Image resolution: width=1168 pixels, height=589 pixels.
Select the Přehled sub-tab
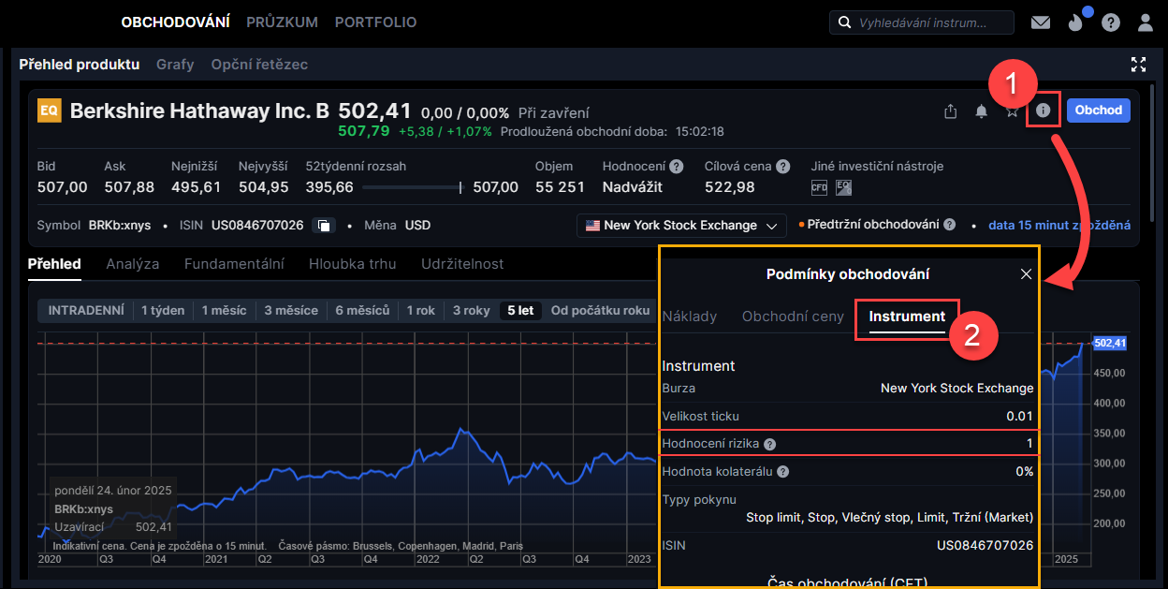tap(54, 264)
